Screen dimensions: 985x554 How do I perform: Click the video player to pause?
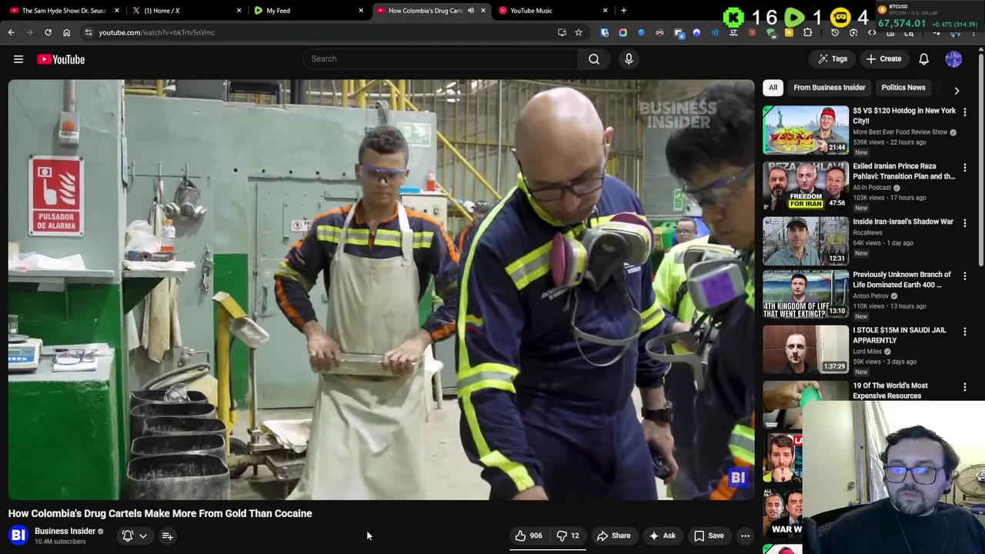click(x=381, y=290)
